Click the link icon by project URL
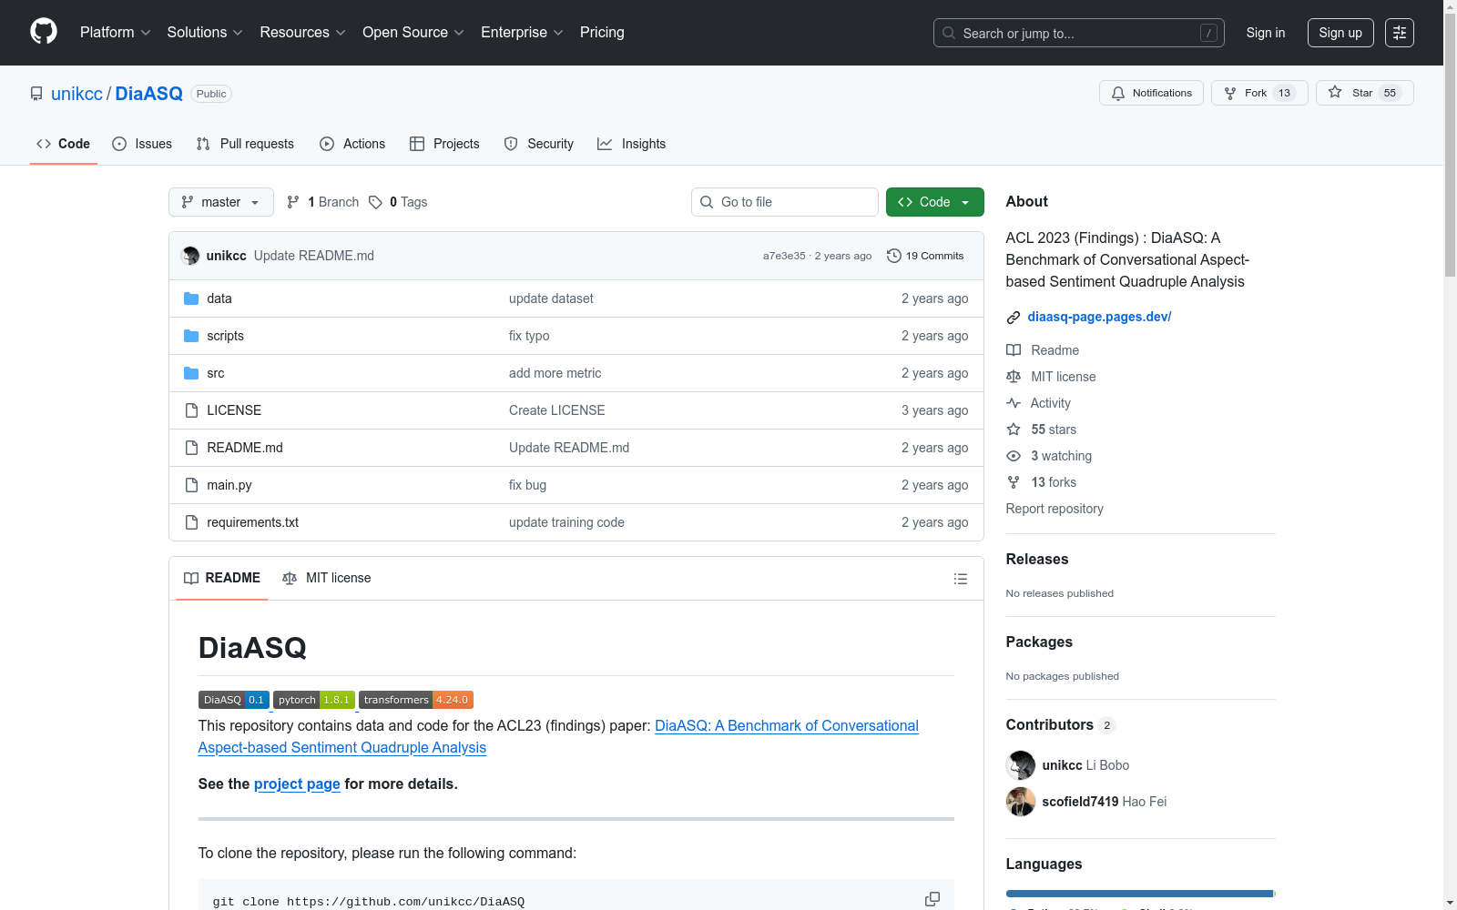Screen dimensions: 1457x910 click(1014, 317)
